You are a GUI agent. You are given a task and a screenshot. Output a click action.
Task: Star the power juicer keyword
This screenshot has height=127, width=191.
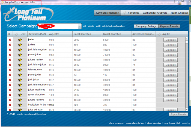coord(20,55)
